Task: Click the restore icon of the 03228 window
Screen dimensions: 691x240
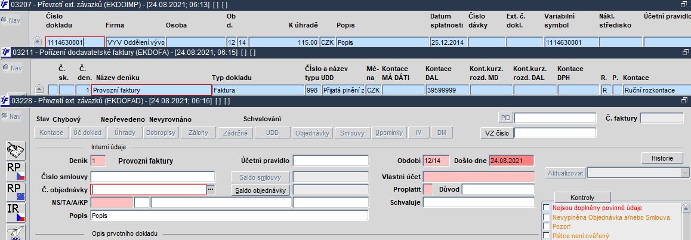Action: pyautogui.click(x=684, y=100)
